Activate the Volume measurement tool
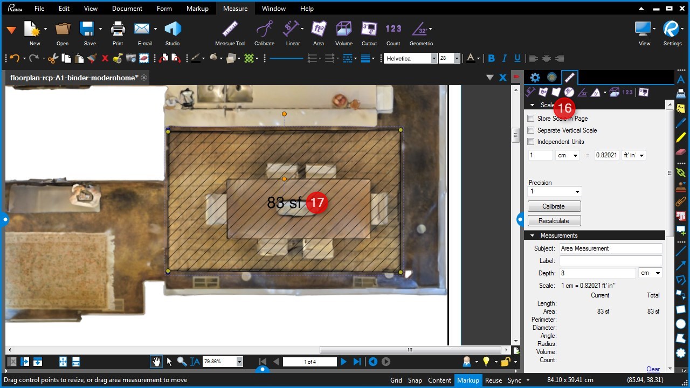Screen dimensions: 690x388 click(343, 33)
